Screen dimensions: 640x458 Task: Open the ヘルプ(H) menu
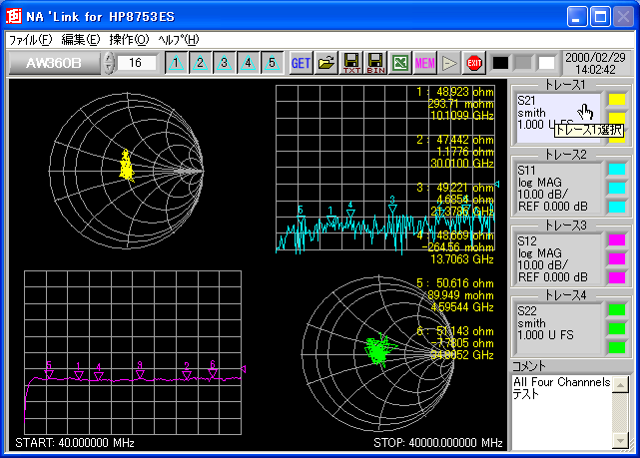179,40
